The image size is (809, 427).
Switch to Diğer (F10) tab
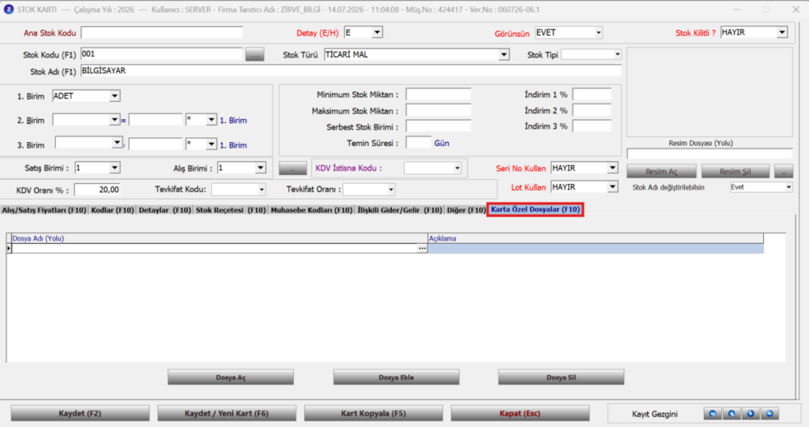466,210
